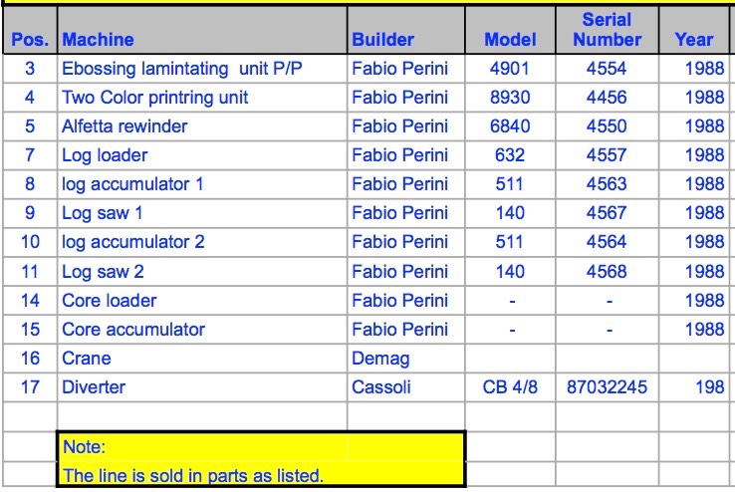Select the Year header cell
Viewport: 735px width, 492px height.
click(x=694, y=30)
